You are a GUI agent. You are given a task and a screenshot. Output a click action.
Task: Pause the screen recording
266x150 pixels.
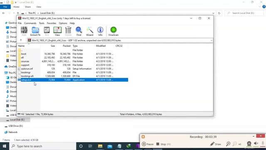pos(148,144)
